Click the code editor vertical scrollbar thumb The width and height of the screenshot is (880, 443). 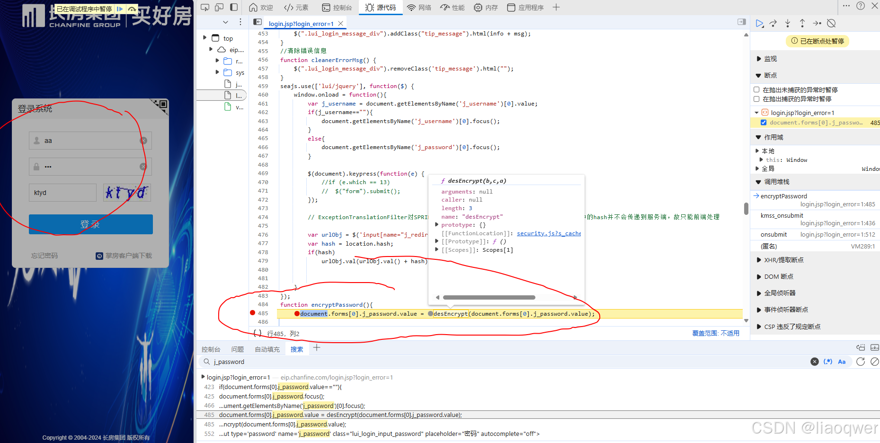click(x=746, y=209)
